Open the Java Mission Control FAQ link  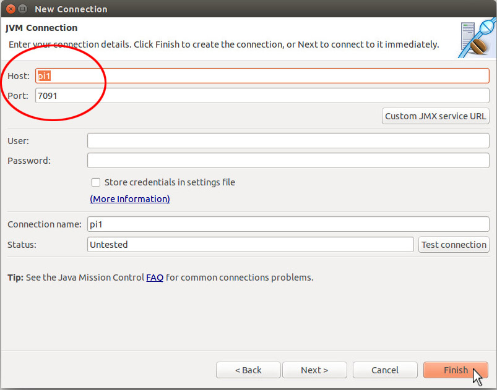pyautogui.click(x=155, y=278)
